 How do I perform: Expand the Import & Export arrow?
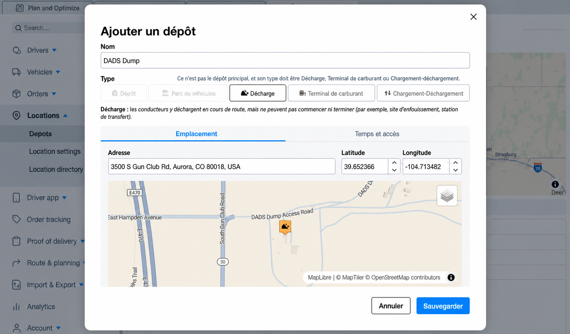click(x=81, y=285)
